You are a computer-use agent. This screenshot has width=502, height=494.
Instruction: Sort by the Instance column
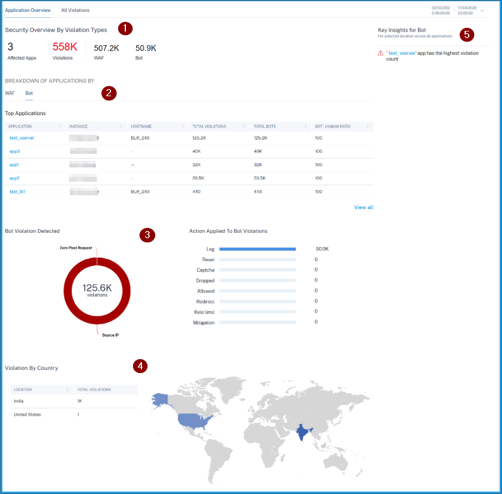96,126
